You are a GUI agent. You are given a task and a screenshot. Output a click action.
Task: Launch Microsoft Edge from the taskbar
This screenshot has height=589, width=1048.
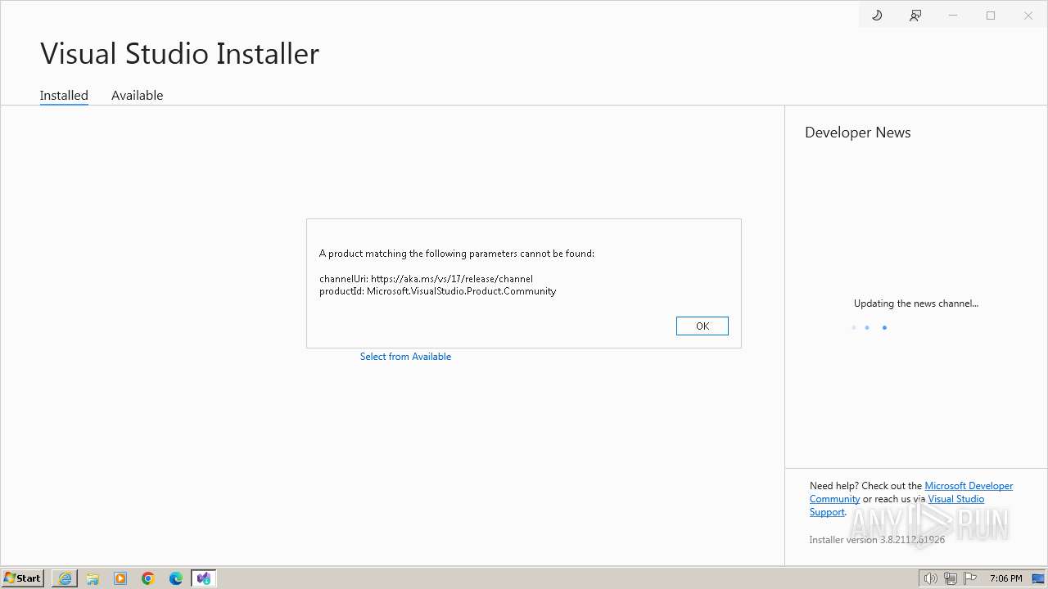coord(176,578)
